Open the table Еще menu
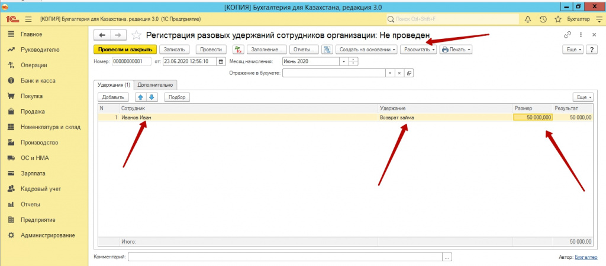Image resolution: width=606 pixels, height=266 pixels. click(x=584, y=97)
